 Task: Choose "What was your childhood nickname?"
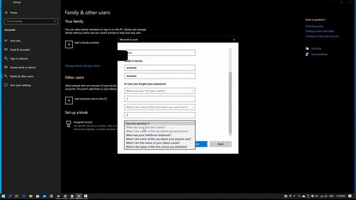(160, 135)
